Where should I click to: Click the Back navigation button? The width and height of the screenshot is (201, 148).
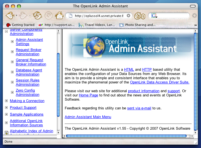[10, 16]
